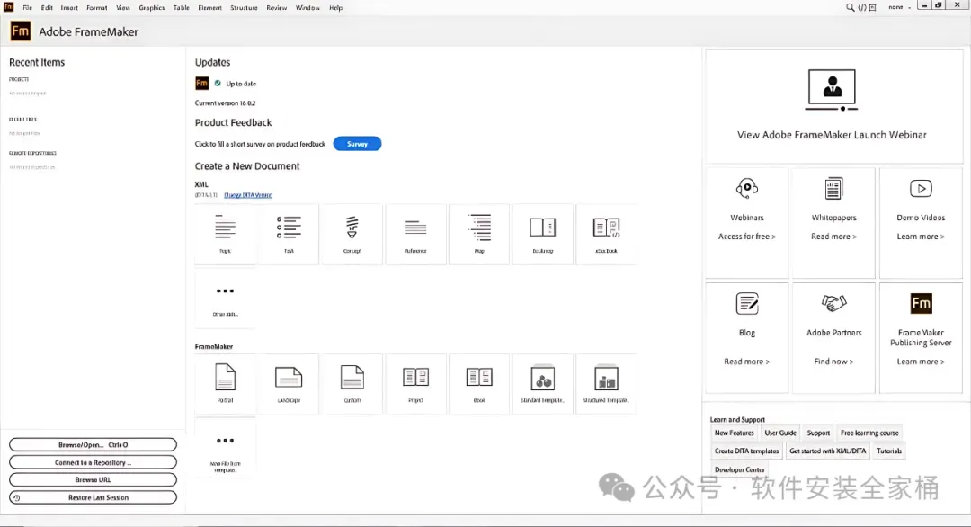Image resolution: width=971 pixels, height=527 pixels.
Task: Open the Developer Center link
Action: 739,469
